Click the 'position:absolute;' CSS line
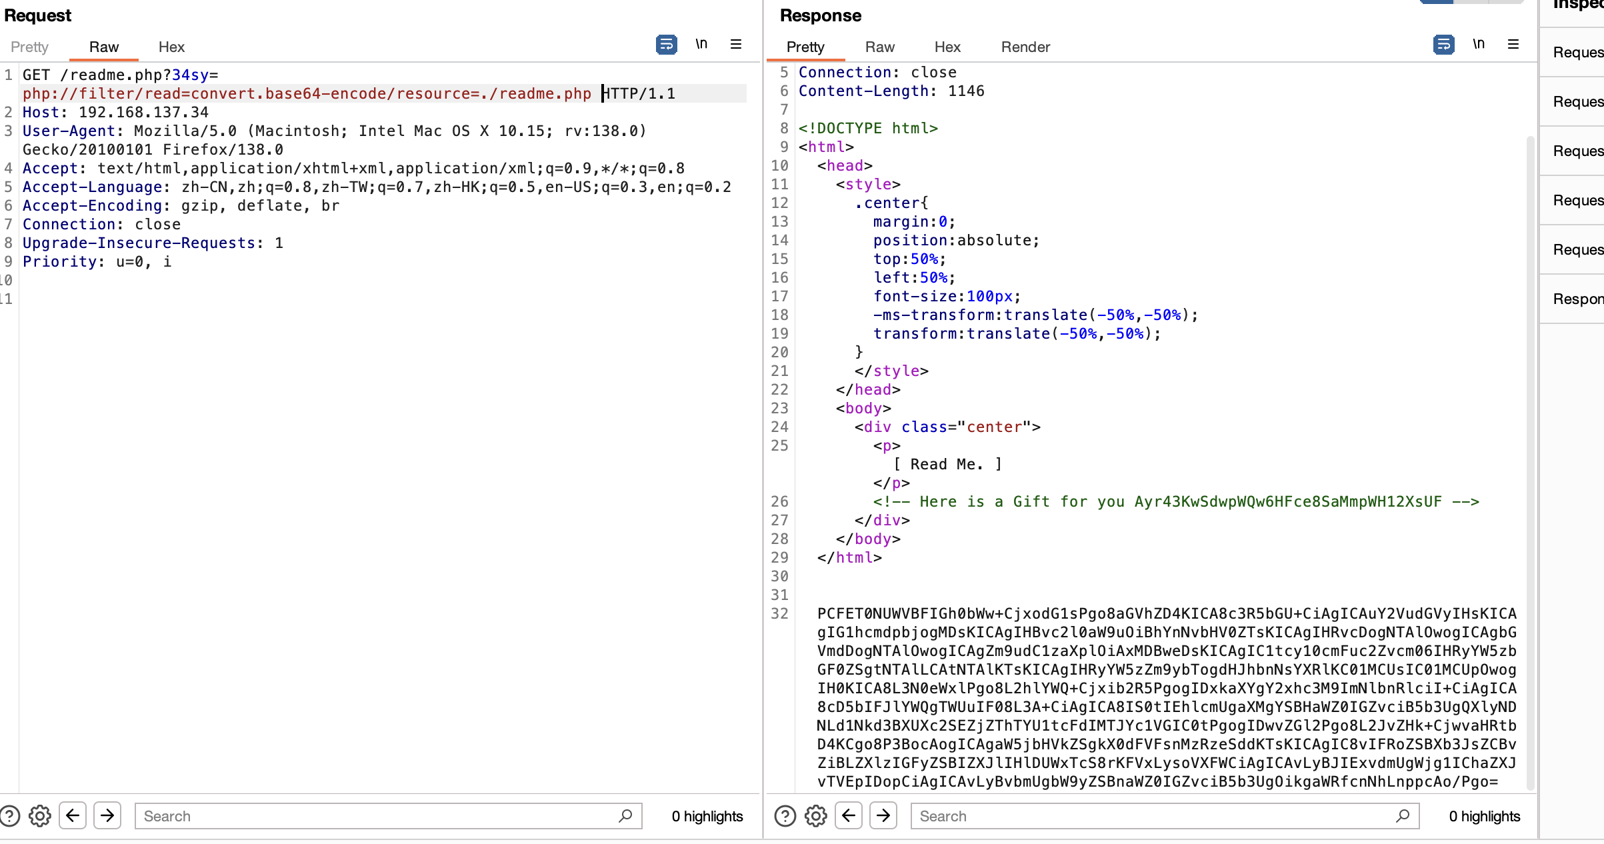This screenshot has width=1604, height=844. tap(956, 240)
